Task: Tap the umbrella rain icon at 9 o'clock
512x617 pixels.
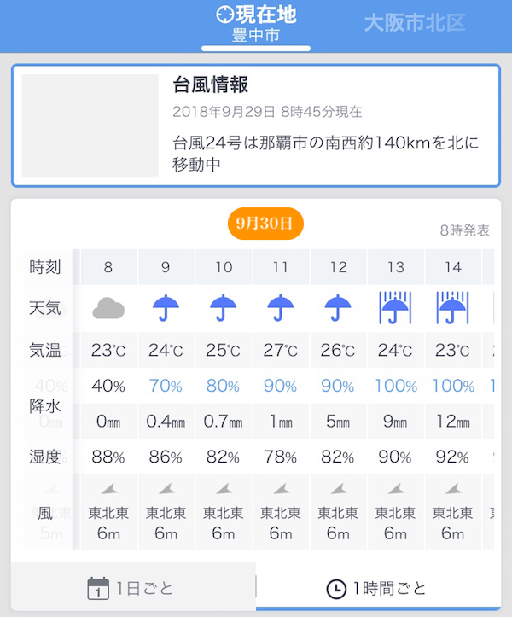Action: 166,307
